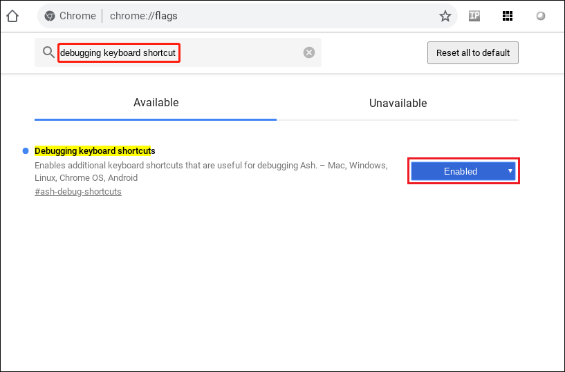Click the round gray icon at toolbar end
The width and height of the screenshot is (565, 372).
click(541, 16)
